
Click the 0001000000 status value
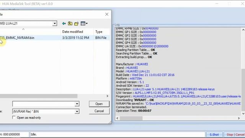coord(11,135)
